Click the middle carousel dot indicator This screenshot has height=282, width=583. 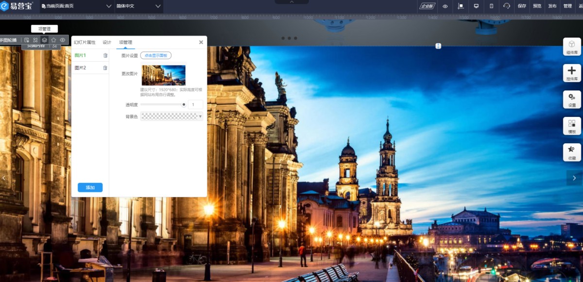[x=289, y=38]
